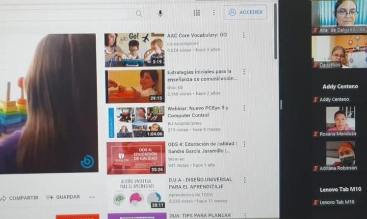367x219 pixels.
Task: Open options menu for D.U.A video
Action: (245, 180)
